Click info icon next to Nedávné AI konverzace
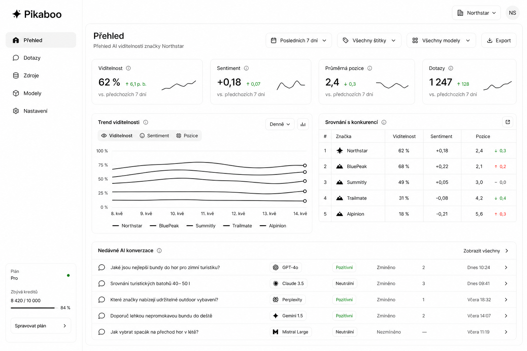The width and height of the screenshot is (527, 351). click(x=159, y=251)
